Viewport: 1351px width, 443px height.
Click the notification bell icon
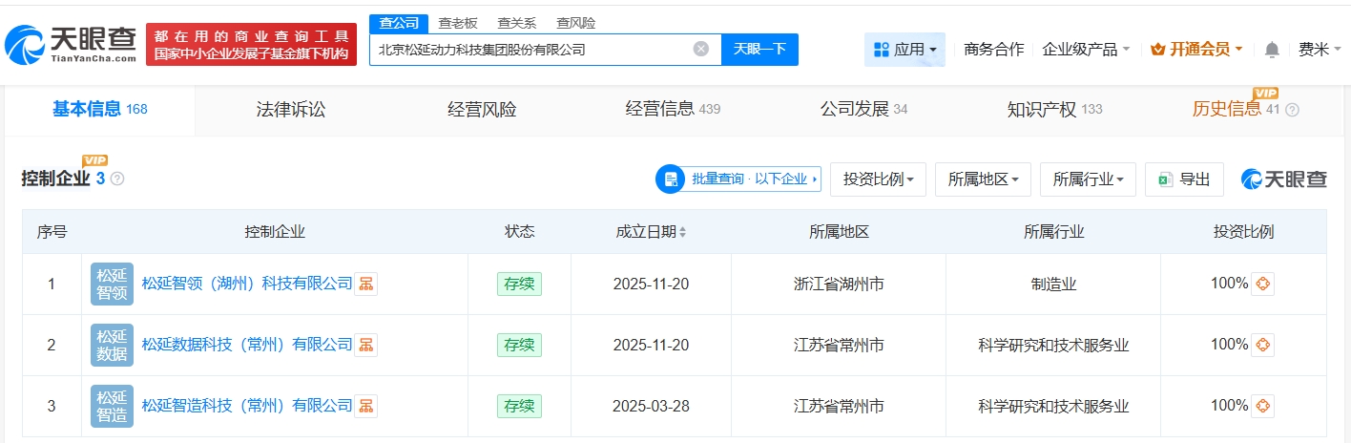(x=1272, y=50)
